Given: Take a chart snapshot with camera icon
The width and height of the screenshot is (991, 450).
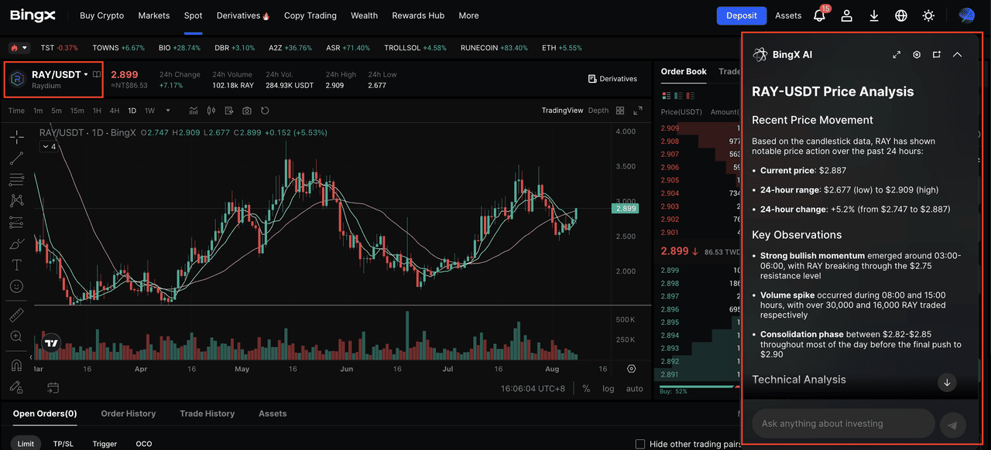Looking at the screenshot, I should (247, 111).
